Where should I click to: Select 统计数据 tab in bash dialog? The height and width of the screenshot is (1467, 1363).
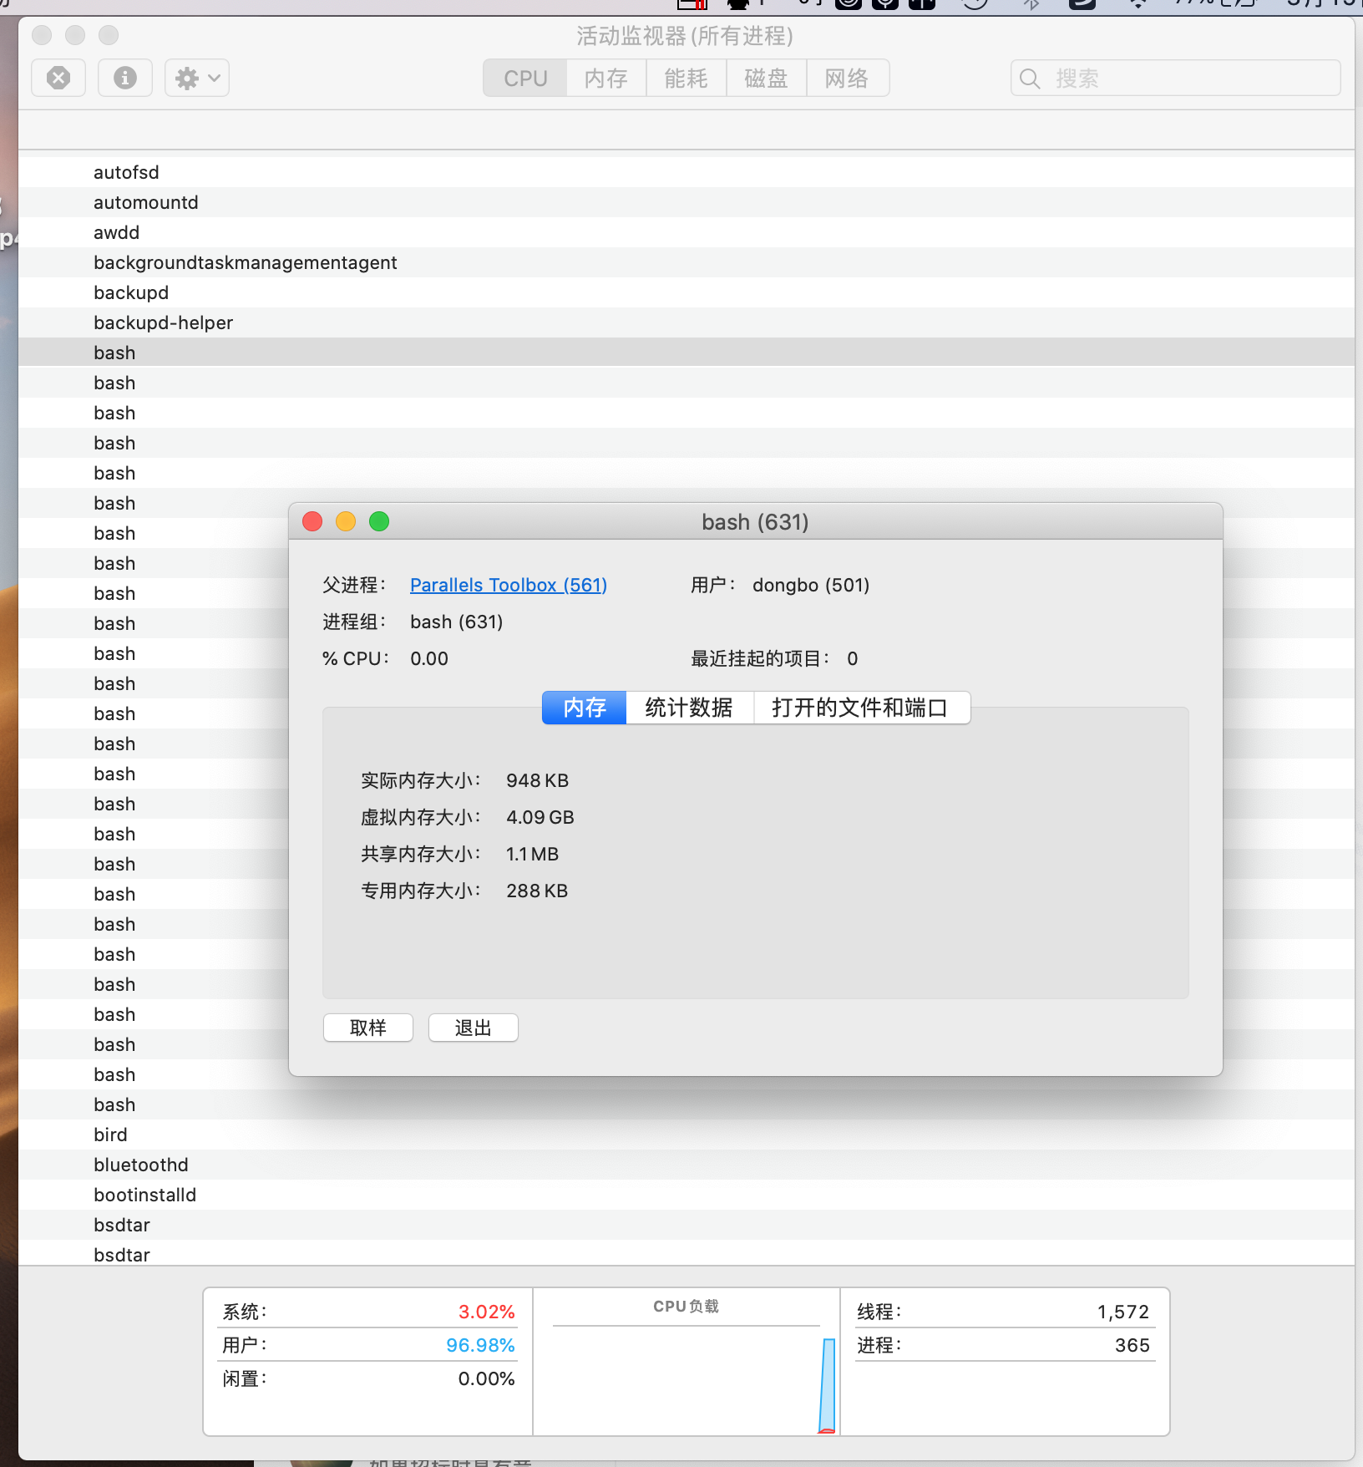[689, 708]
